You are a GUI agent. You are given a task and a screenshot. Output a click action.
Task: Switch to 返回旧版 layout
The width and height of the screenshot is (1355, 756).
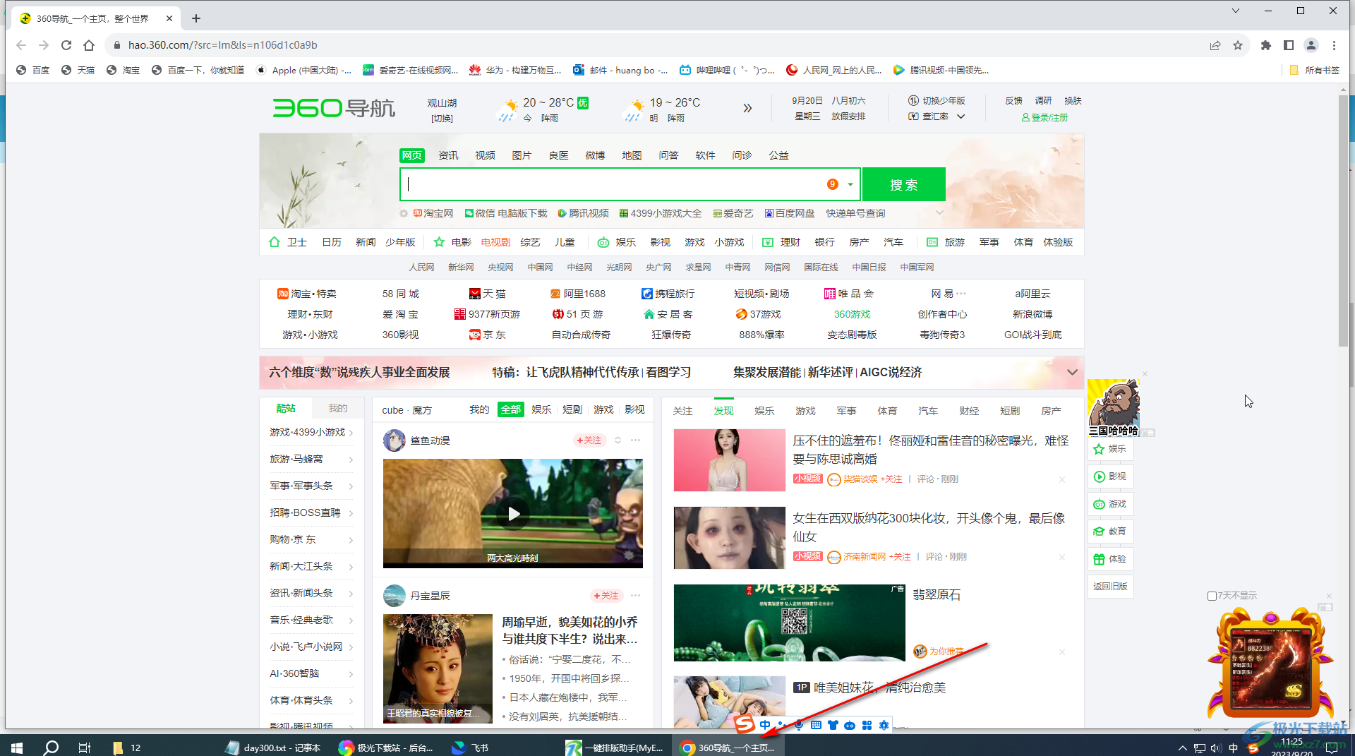point(1111,587)
